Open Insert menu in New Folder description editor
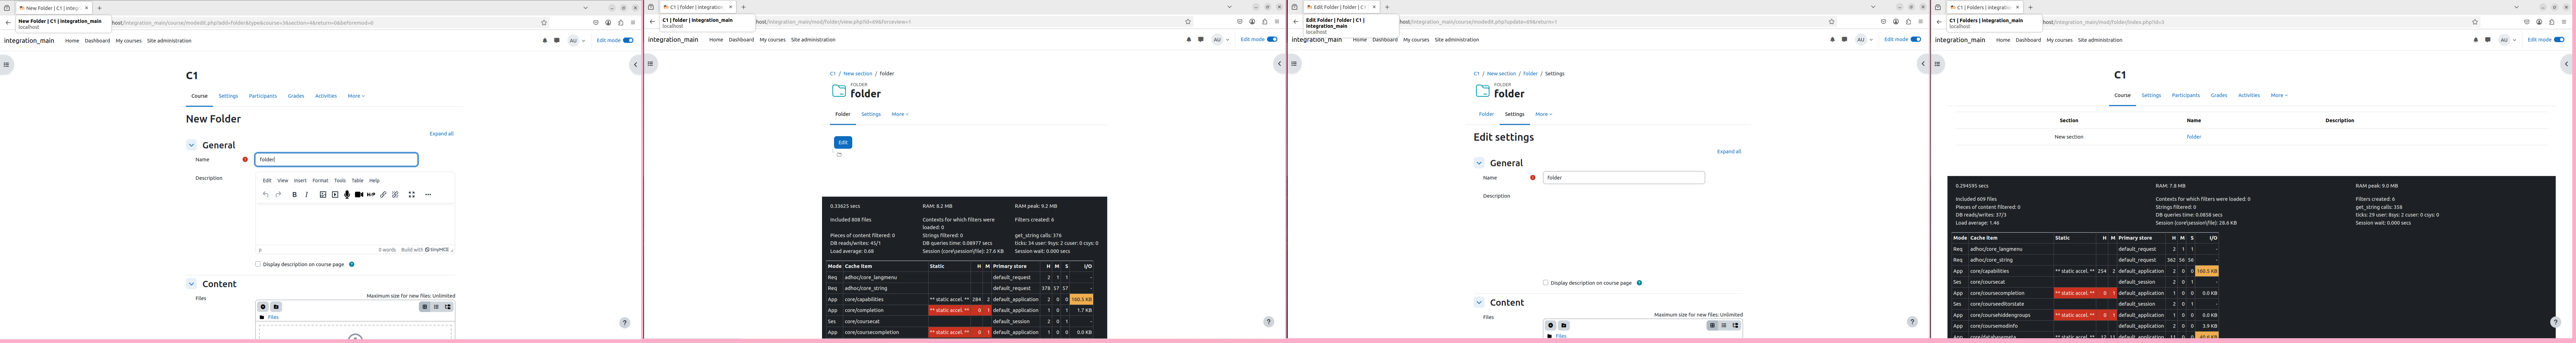This screenshot has width=2576, height=343. pyautogui.click(x=300, y=180)
